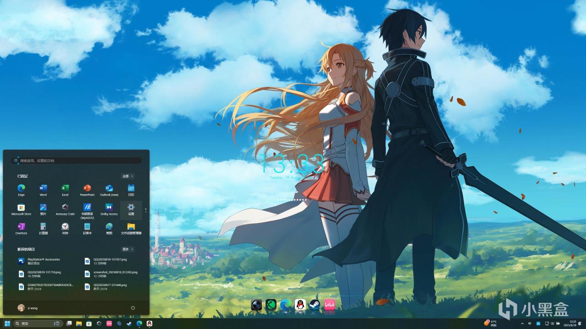Show all apps with 全部 button
Image resolution: width=586 pixels, height=329 pixels.
coord(128,176)
